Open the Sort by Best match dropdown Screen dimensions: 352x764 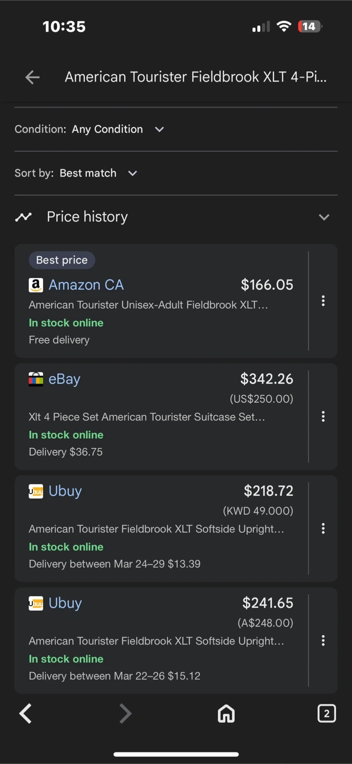coord(133,173)
